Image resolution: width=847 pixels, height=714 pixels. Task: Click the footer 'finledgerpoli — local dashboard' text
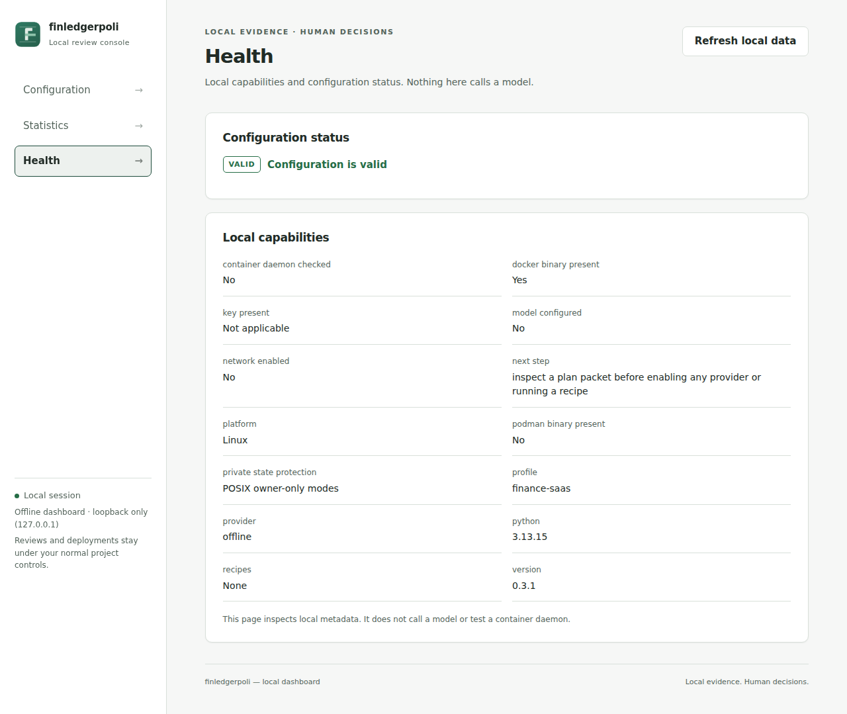tap(263, 682)
